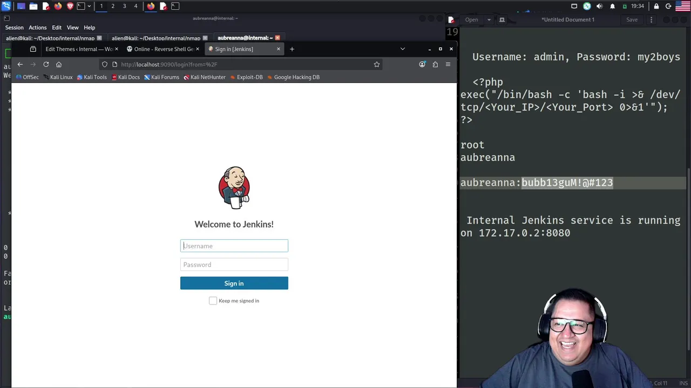Click the Firefox URL address bar

click(x=241, y=64)
